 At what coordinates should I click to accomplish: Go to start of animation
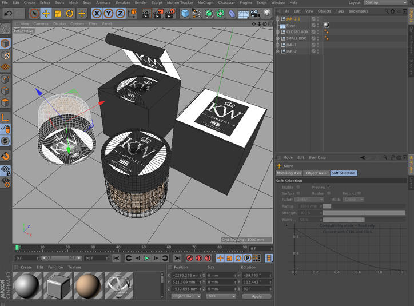116,258
